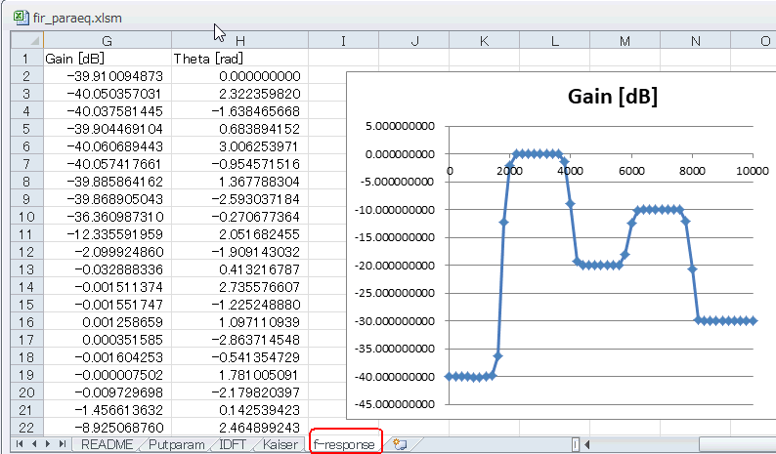Click the tab bar split handle
The image size is (776, 454).
[x=576, y=444]
